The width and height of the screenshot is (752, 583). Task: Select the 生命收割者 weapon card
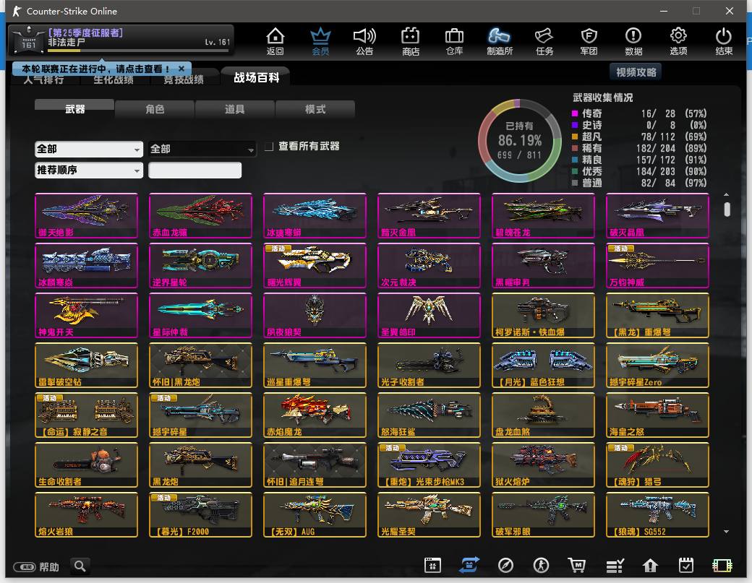point(86,465)
